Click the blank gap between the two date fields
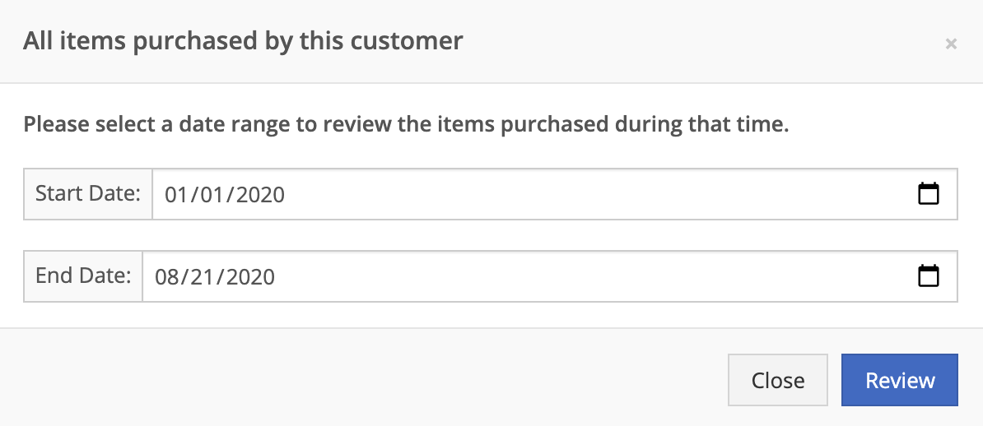The height and width of the screenshot is (426, 983). point(490,235)
